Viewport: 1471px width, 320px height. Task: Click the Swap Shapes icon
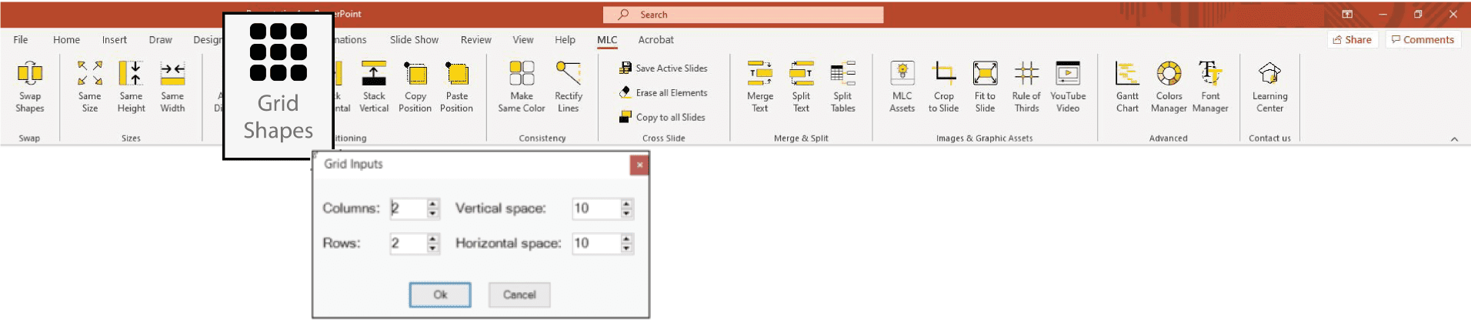point(30,75)
